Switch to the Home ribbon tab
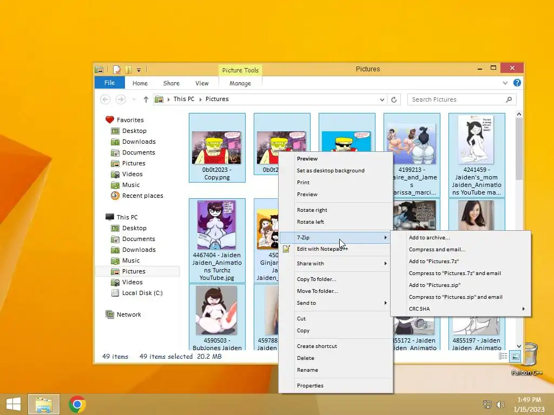This screenshot has width=554, height=415. coord(140,83)
